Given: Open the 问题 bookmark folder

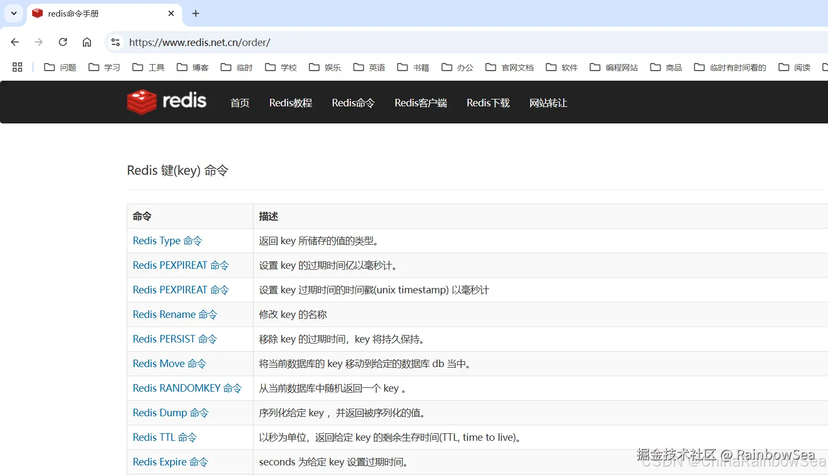Looking at the screenshot, I should coord(60,67).
